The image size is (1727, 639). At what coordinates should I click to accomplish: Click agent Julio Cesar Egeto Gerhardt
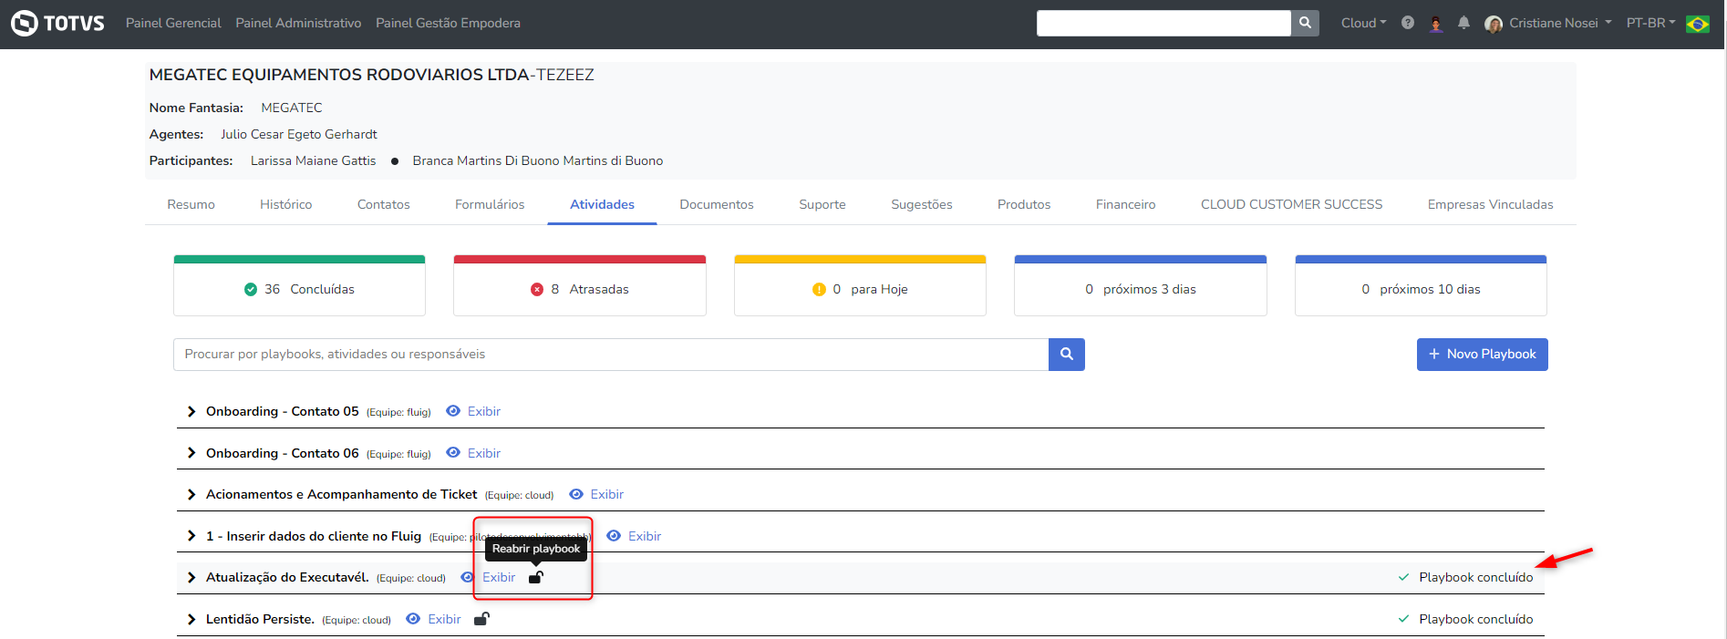click(x=299, y=134)
